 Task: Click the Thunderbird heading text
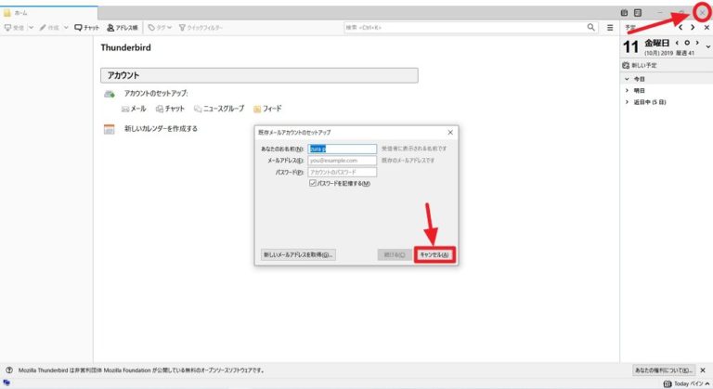[x=126, y=47]
